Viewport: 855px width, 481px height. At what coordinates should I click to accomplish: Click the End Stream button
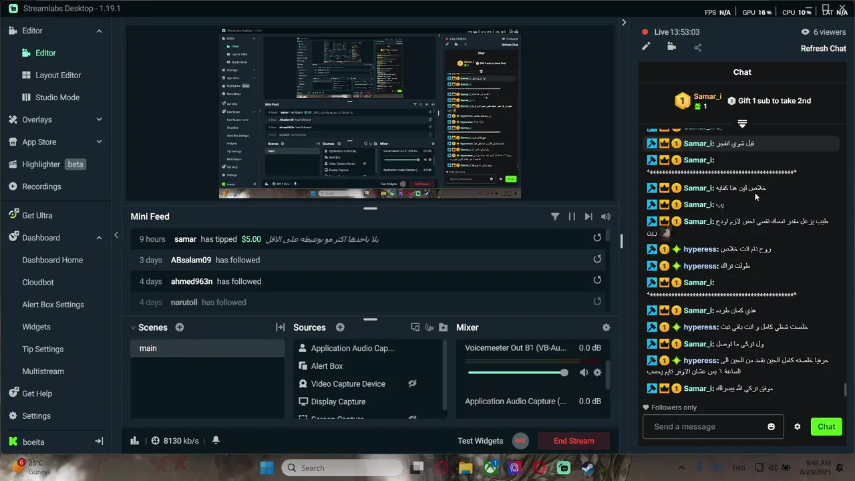[x=574, y=441]
